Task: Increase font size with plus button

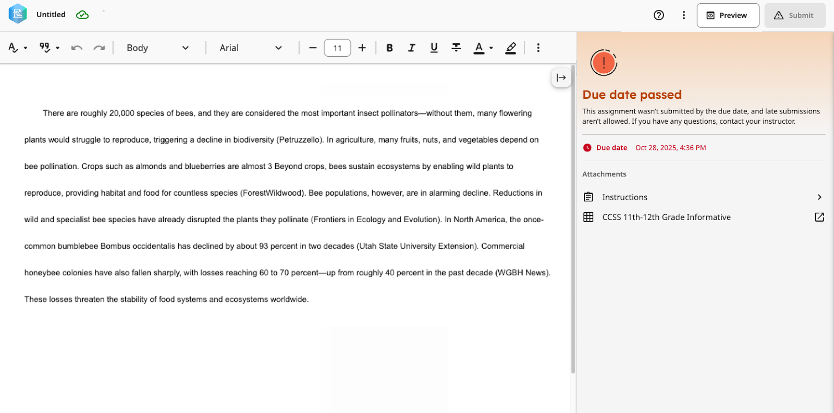Action: [362, 48]
